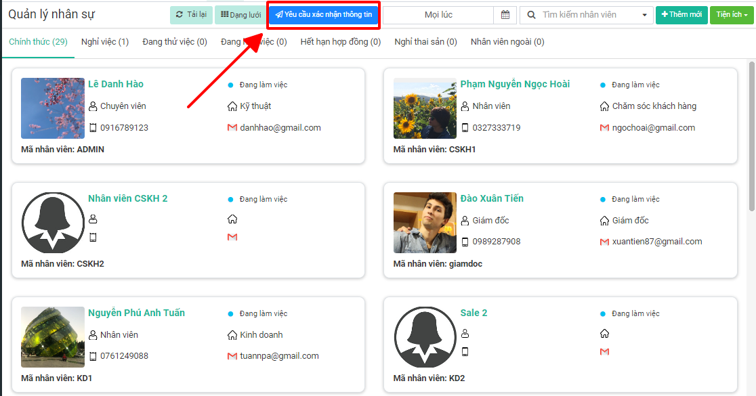Click the calendar icon beside Mọi lúc
This screenshot has height=396, width=756.
tap(505, 15)
